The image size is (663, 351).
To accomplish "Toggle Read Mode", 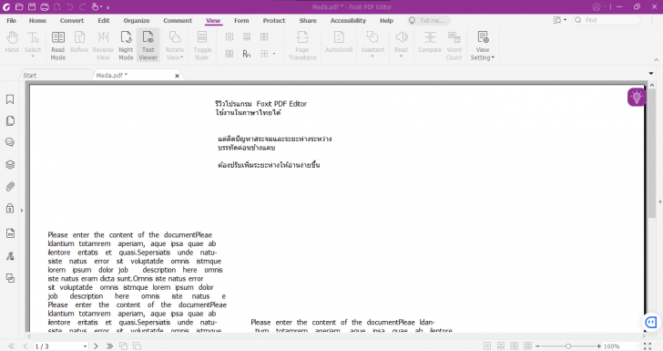I will point(58,46).
